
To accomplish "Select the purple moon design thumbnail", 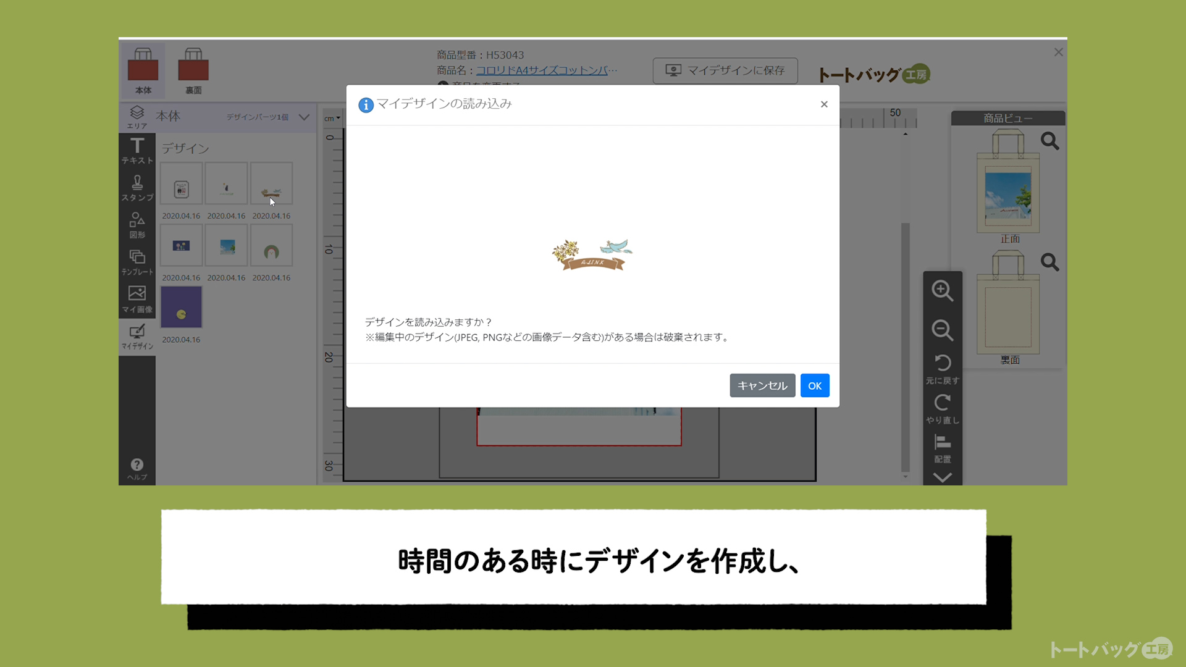I will click(181, 307).
